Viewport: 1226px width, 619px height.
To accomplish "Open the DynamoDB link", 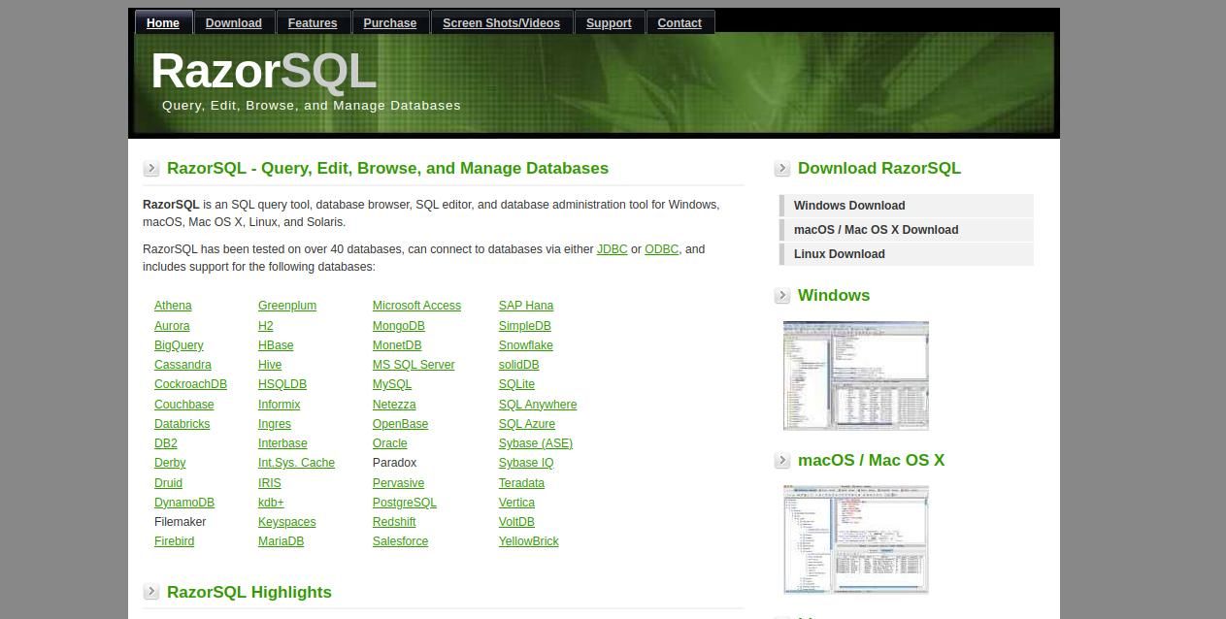I will [184, 503].
